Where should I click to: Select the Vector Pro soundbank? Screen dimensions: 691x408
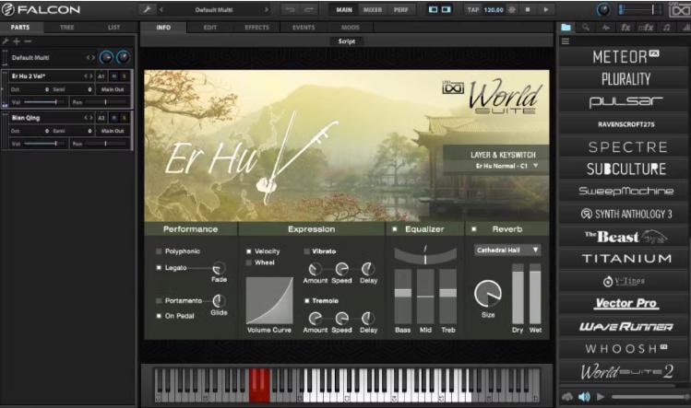tap(623, 303)
